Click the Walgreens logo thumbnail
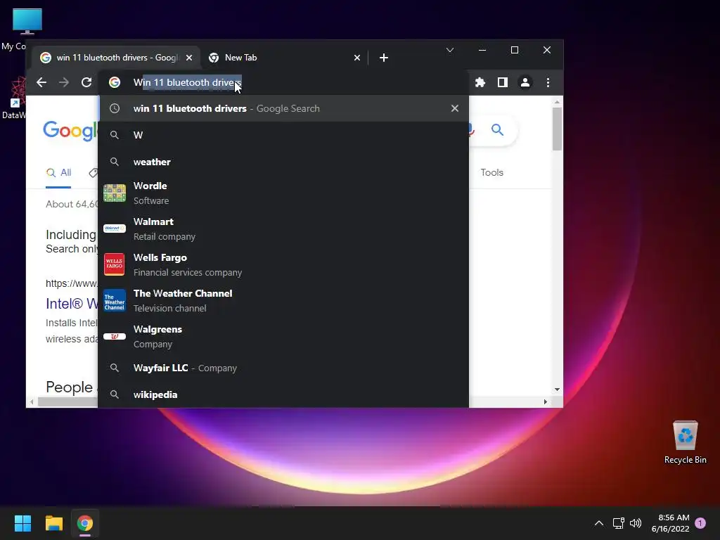720x540 pixels. 115,336
